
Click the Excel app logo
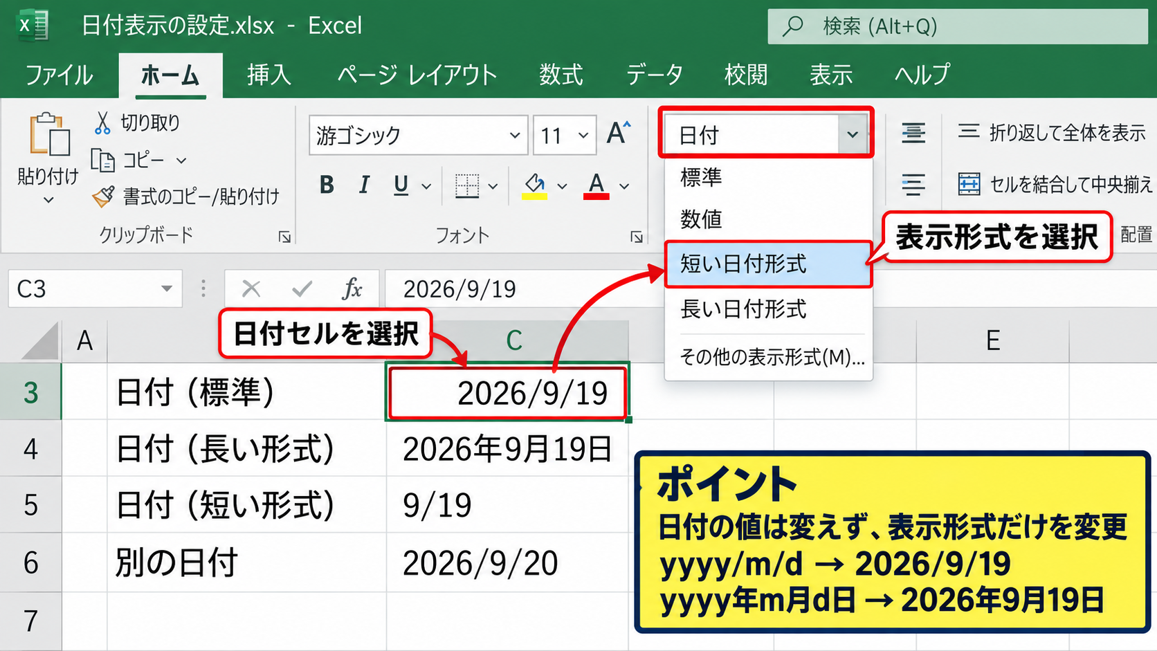pos(33,26)
